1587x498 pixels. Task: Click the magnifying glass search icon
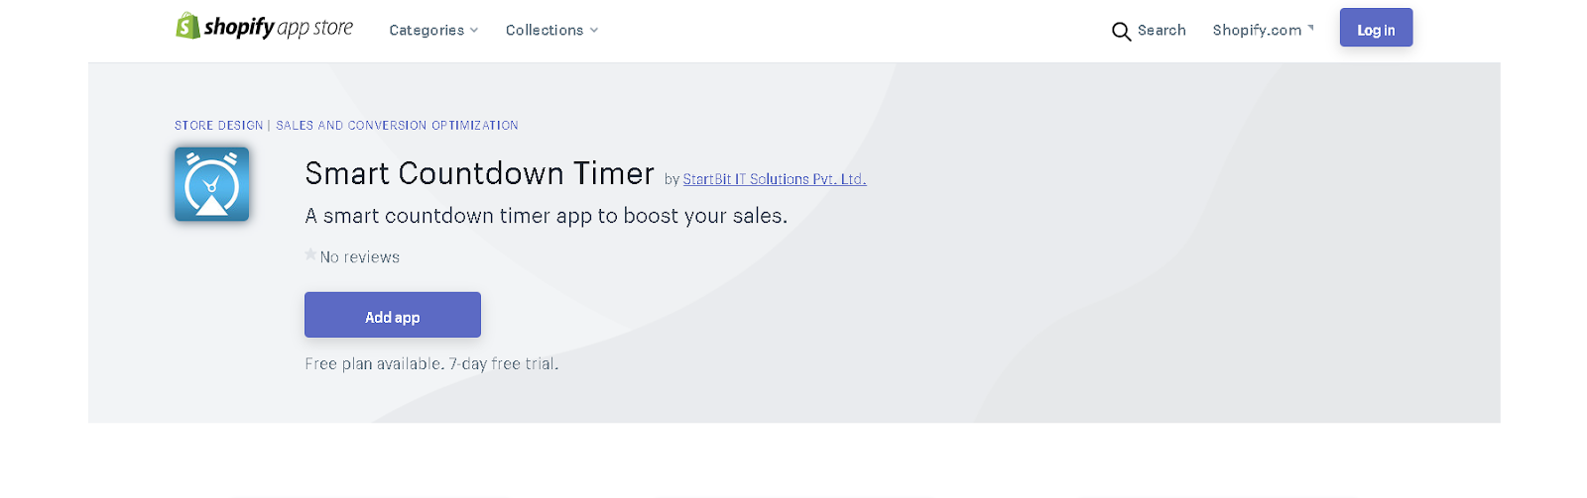pyautogui.click(x=1121, y=32)
